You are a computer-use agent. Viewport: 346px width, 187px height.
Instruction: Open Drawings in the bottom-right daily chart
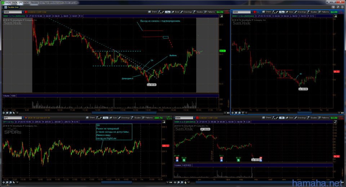click(x=300, y=118)
